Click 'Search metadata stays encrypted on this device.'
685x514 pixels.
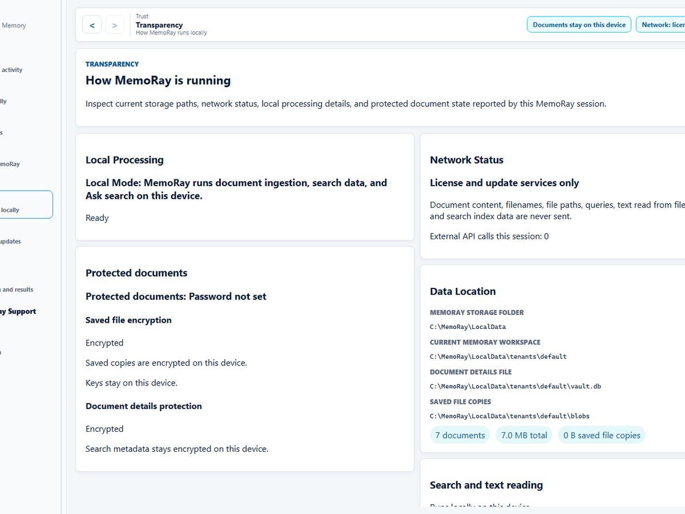(177, 449)
